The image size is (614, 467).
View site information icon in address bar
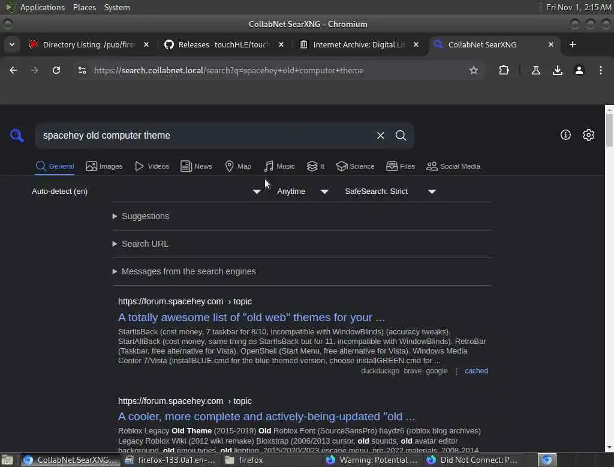82,70
